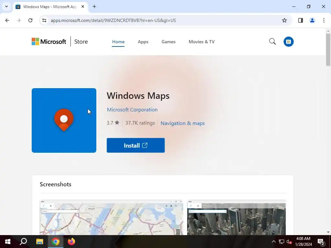331x248 pixels.
Task: Select the Home tab
Action: 118,42
